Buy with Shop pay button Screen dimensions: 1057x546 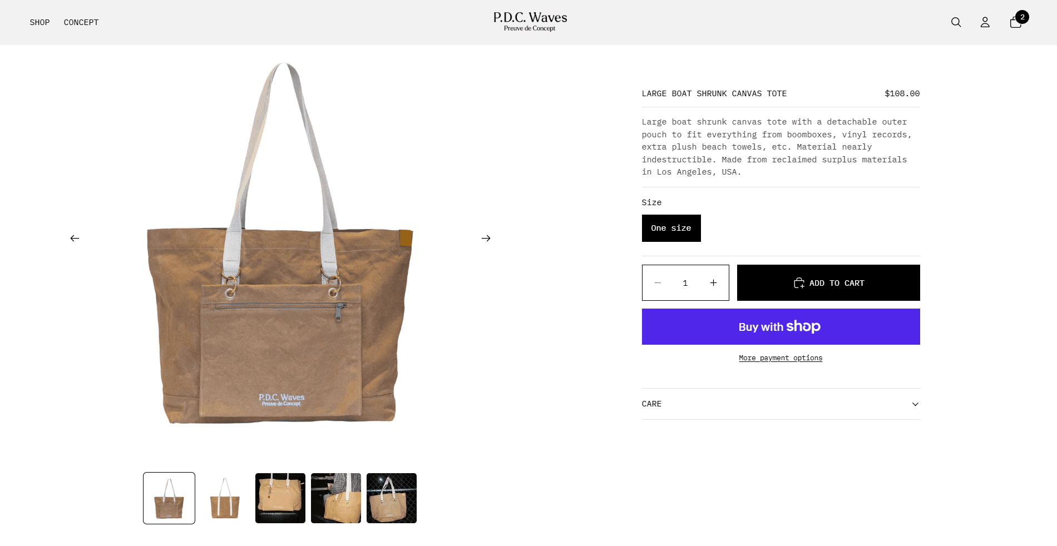pos(781,327)
